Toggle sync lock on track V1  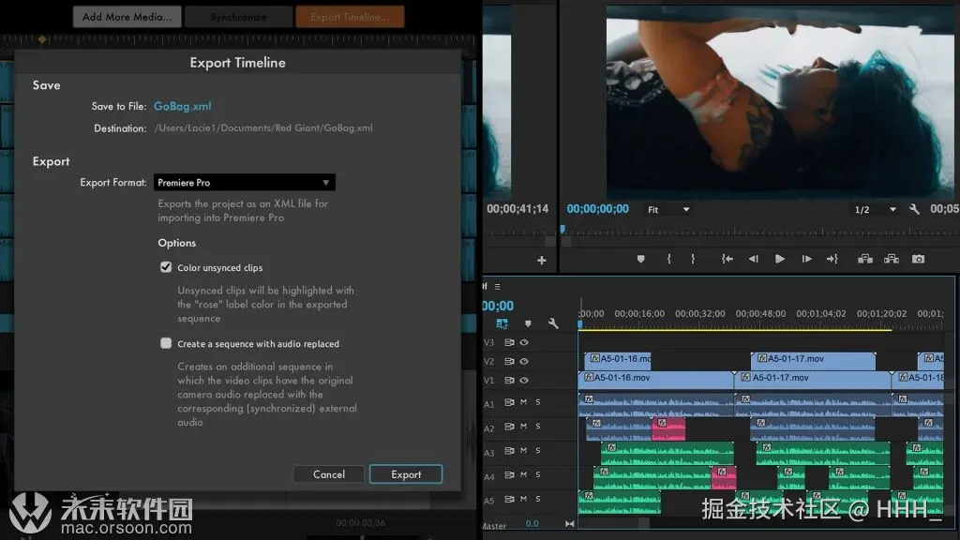tap(509, 381)
